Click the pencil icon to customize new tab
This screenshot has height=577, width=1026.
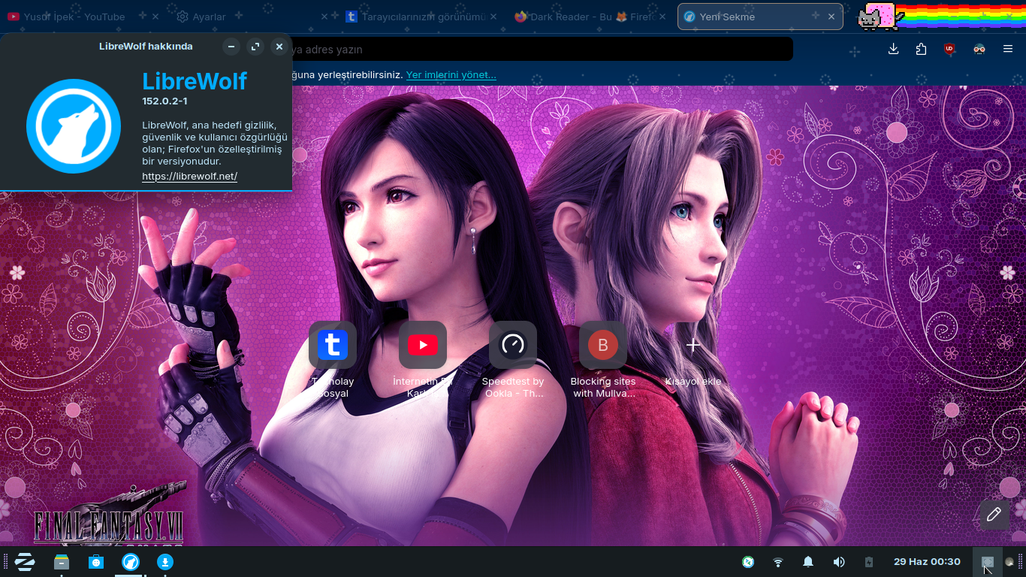click(994, 515)
